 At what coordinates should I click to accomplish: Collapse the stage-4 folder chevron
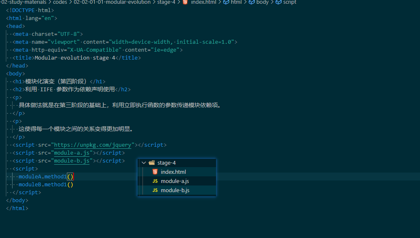pyautogui.click(x=144, y=163)
